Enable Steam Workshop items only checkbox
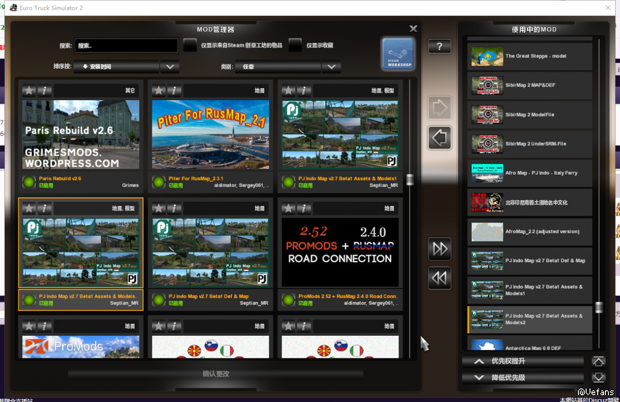The image size is (620, 402). (x=190, y=45)
